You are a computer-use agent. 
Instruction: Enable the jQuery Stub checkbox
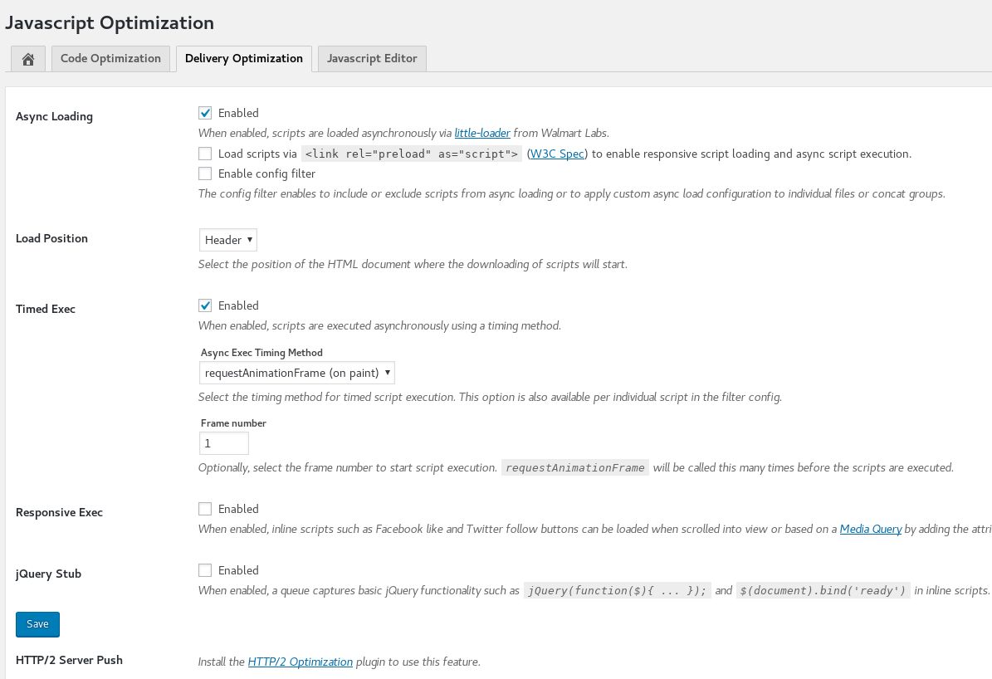(205, 570)
